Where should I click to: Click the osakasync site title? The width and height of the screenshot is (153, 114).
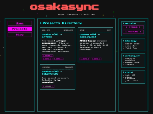click(65, 7)
